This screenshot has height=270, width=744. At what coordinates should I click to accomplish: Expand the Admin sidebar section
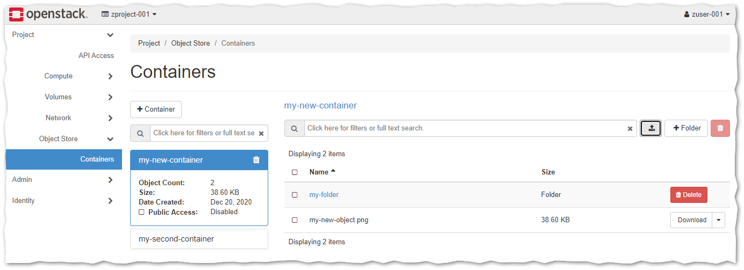(64, 180)
